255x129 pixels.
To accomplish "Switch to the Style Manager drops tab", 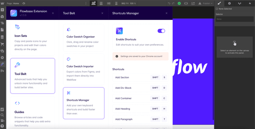I will point(239,3).
